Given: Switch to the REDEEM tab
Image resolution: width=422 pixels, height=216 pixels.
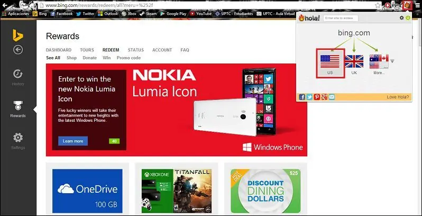Looking at the screenshot, I should pyautogui.click(x=111, y=50).
